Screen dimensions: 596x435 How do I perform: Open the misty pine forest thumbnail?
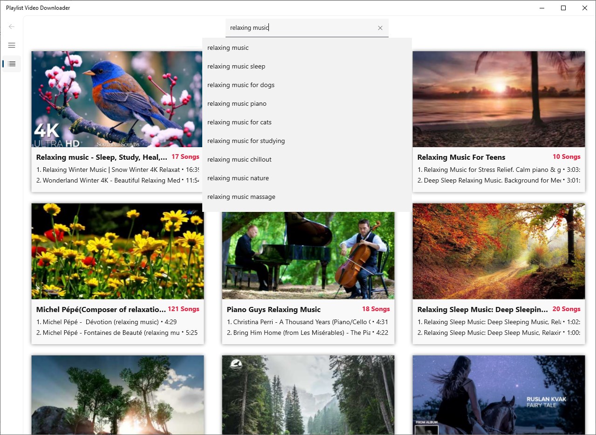coord(308,395)
